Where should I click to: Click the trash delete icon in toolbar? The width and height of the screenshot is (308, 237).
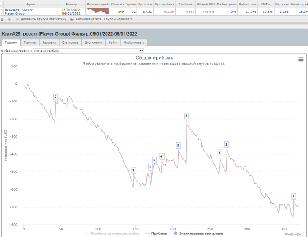click(x=2, y=19)
